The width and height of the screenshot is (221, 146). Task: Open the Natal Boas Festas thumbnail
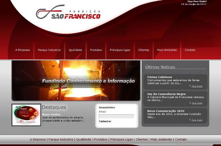pyautogui.click(x=26, y=115)
